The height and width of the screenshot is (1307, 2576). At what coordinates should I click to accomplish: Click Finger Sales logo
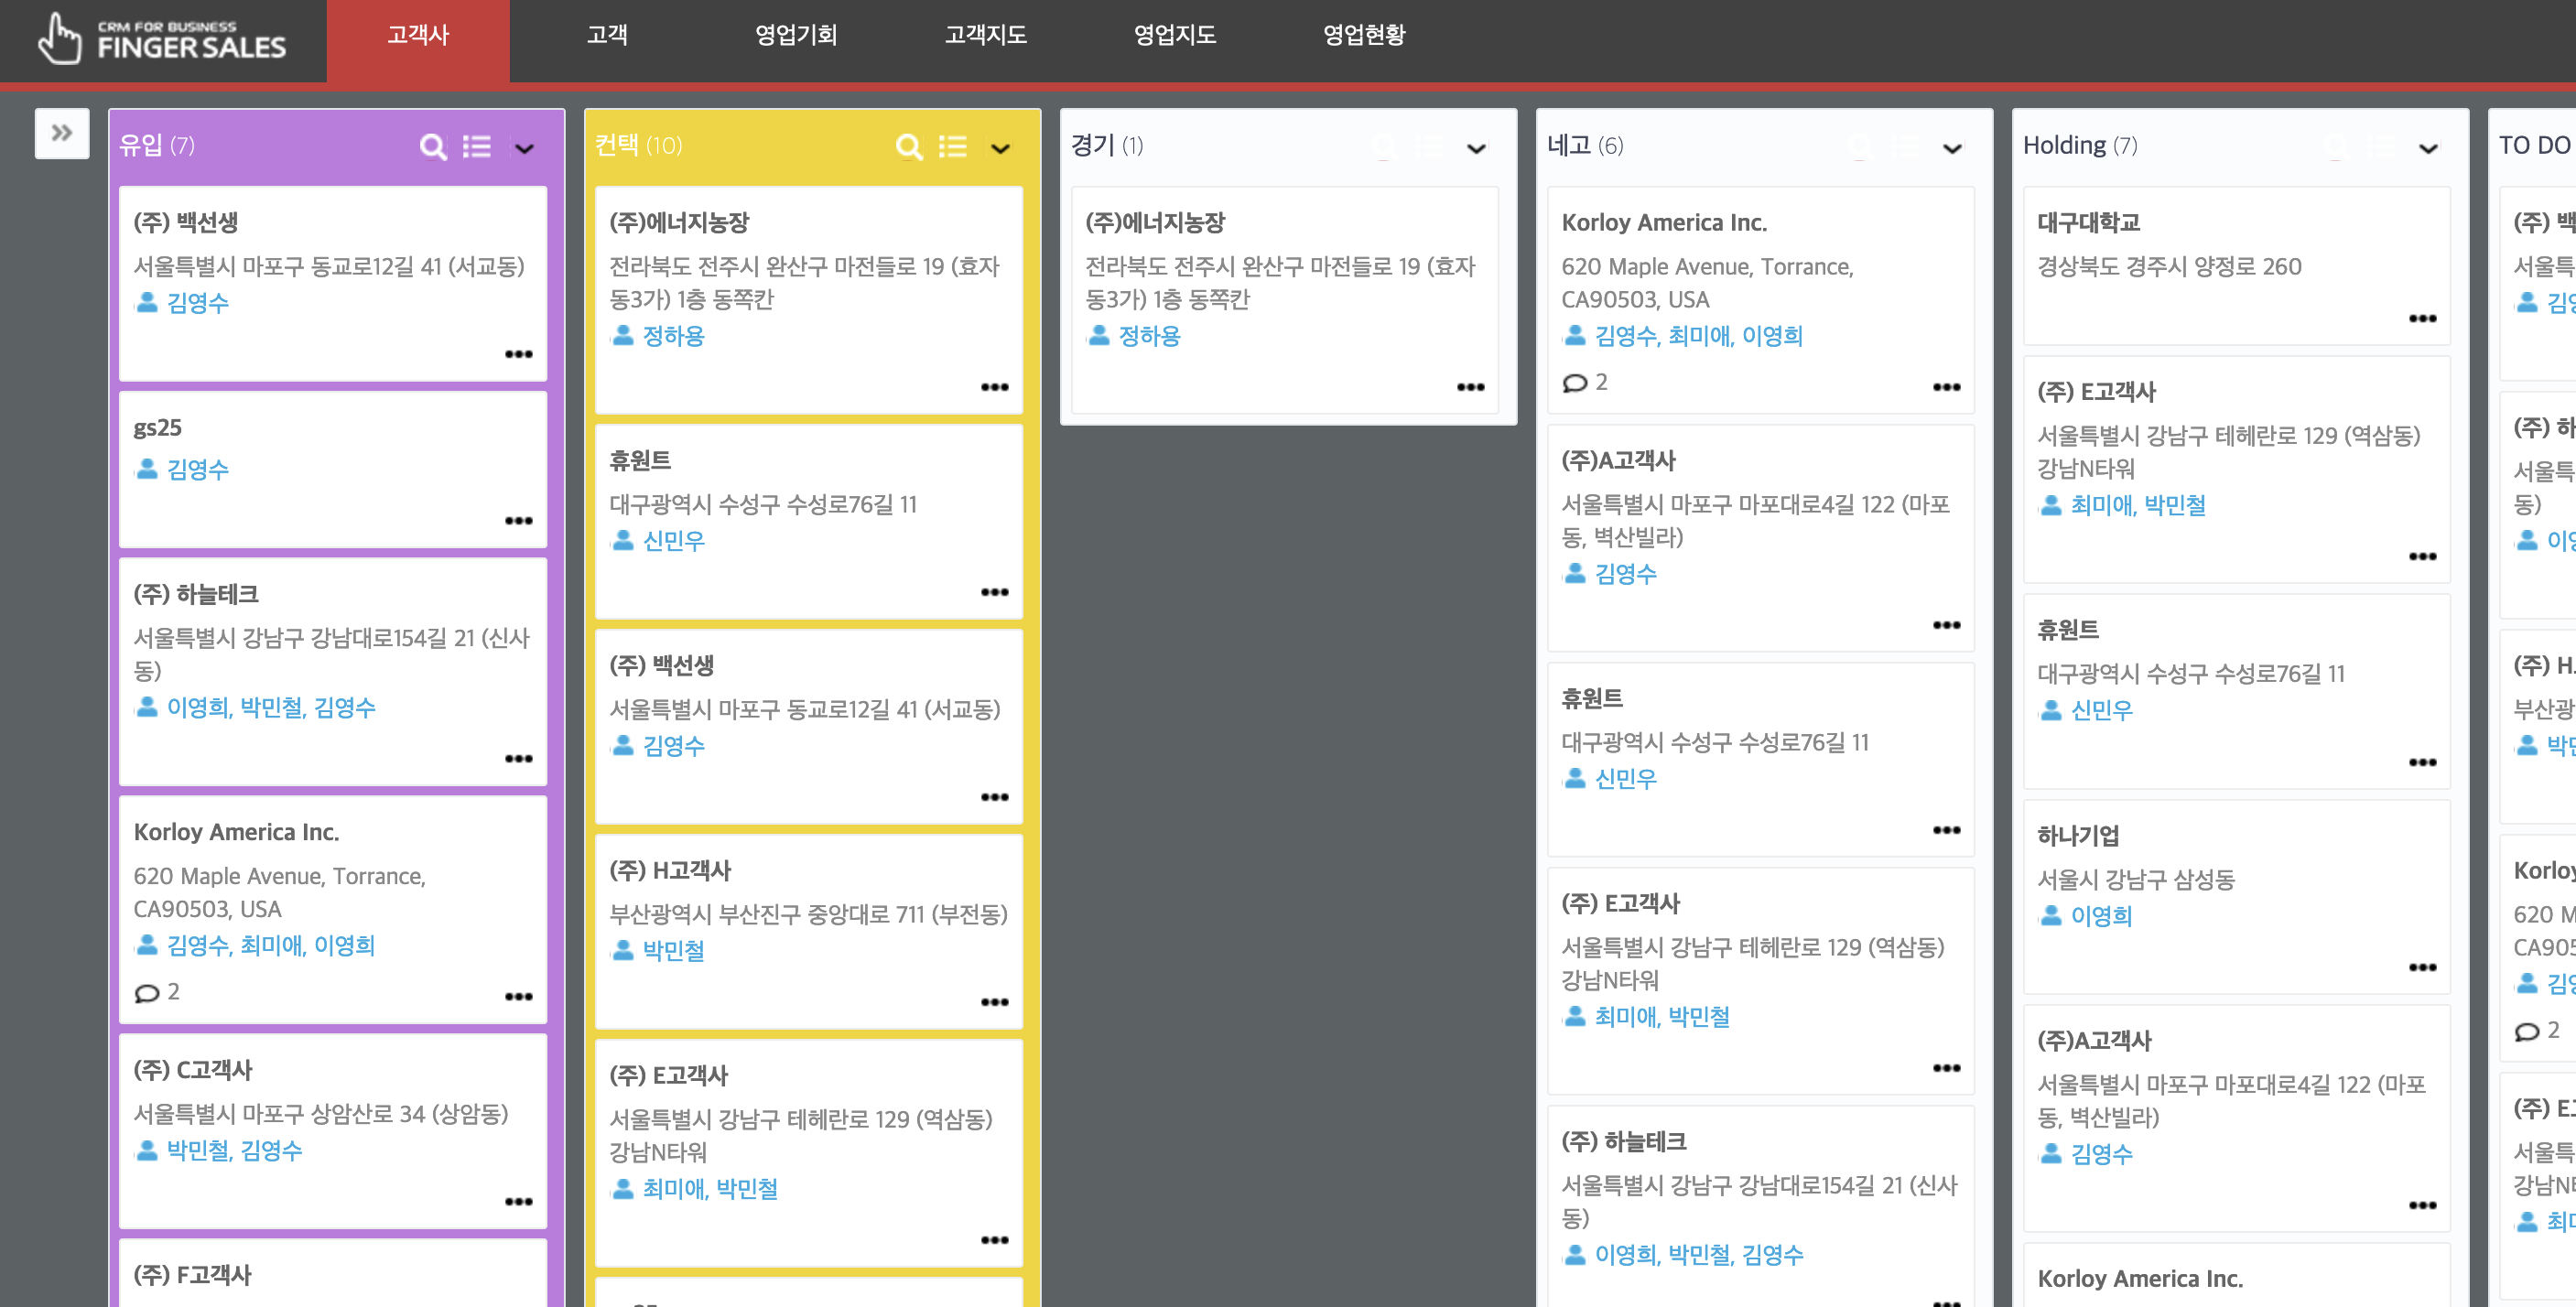click(x=162, y=40)
